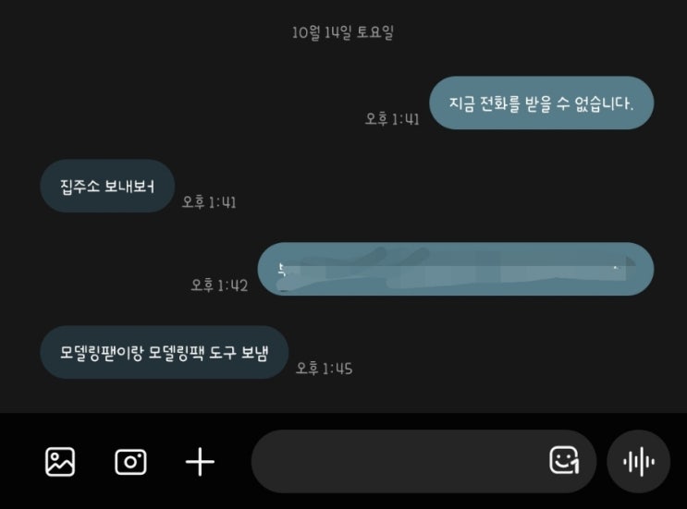This screenshot has height=509, width=687.
Task: Open the sticker emoji icon in input field
Action: [x=564, y=460]
